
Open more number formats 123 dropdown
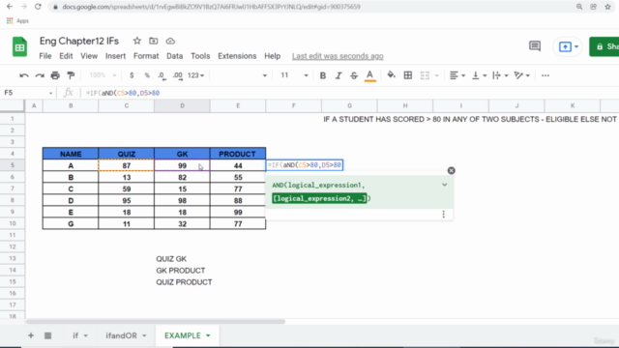point(195,75)
